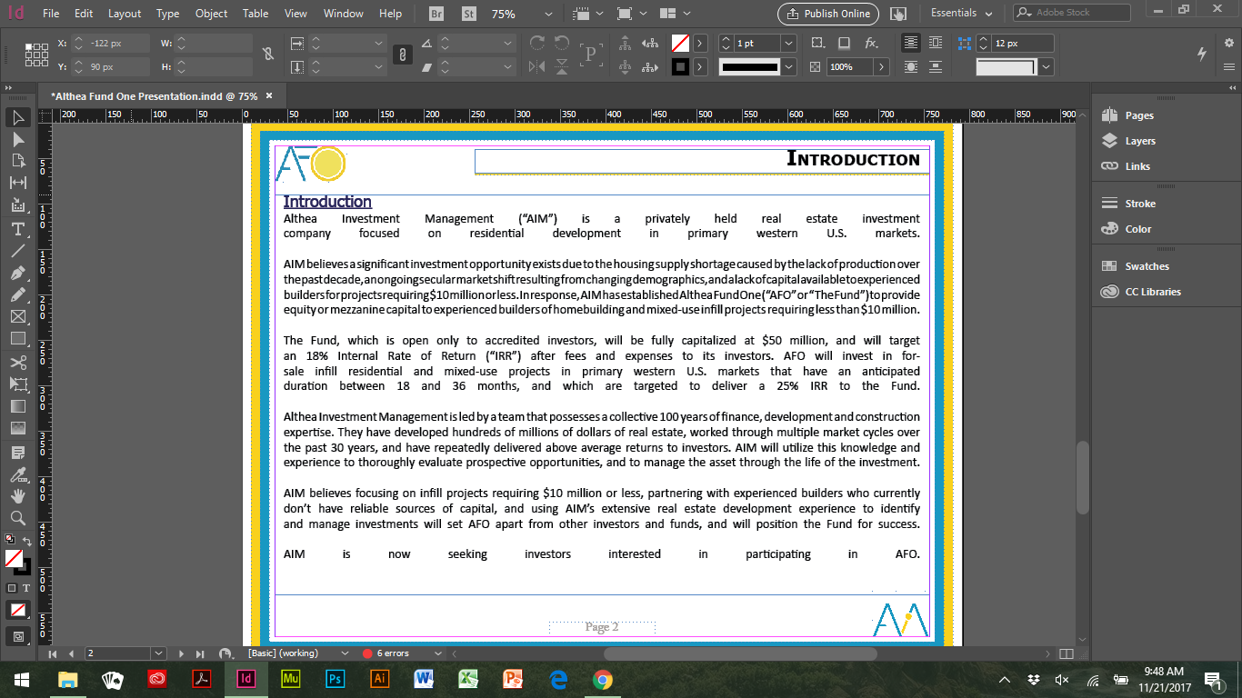Click the Publish Online button

(826, 15)
